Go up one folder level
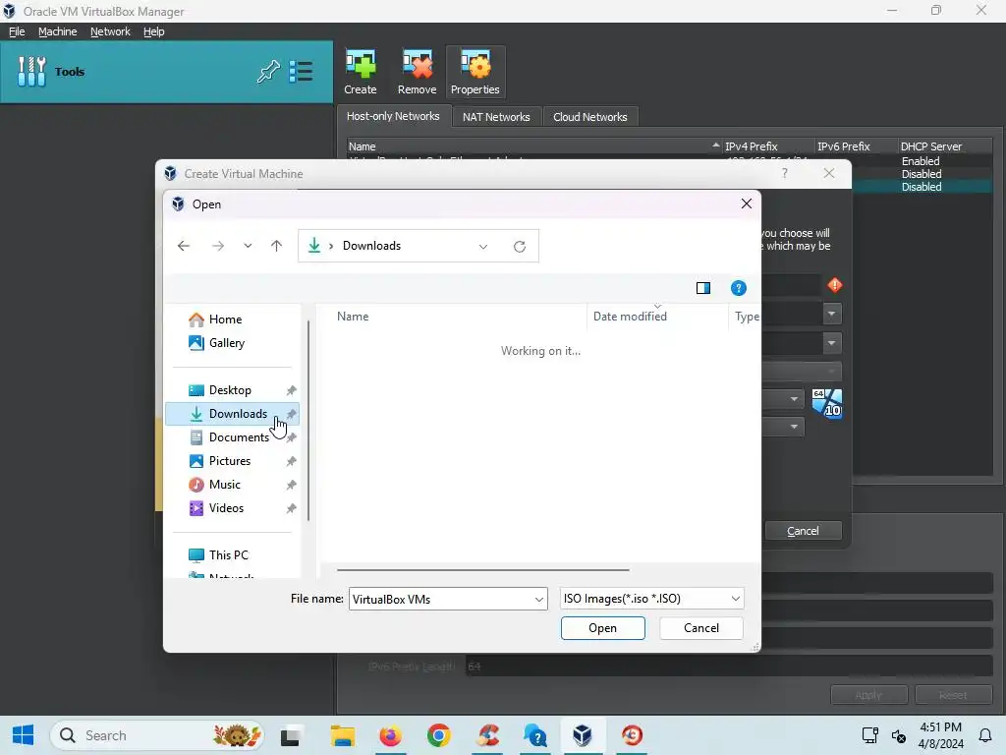The image size is (1006, 755). coord(276,246)
